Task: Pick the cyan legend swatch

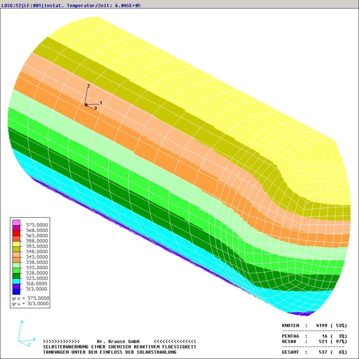Action: 16,281
